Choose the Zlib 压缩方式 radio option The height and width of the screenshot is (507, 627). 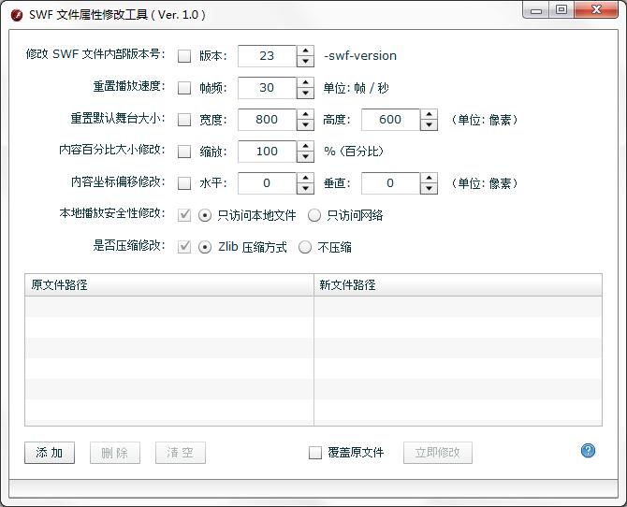point(205,247)
